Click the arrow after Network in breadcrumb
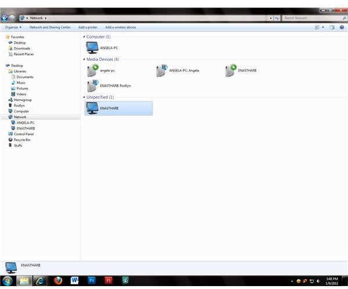Screen dimensions: 348x289 (x=45, y=18)
